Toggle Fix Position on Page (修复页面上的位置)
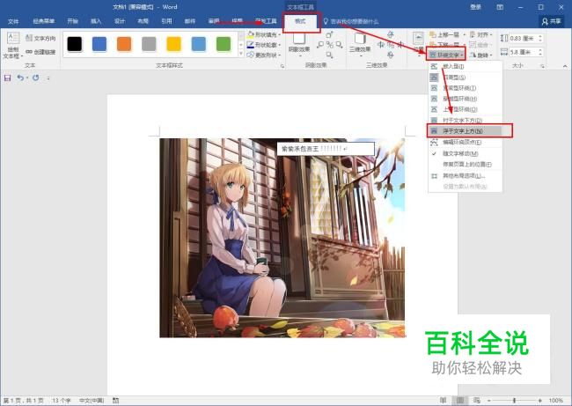This screenshot has height=406, width=572. (x=466, y=165)
